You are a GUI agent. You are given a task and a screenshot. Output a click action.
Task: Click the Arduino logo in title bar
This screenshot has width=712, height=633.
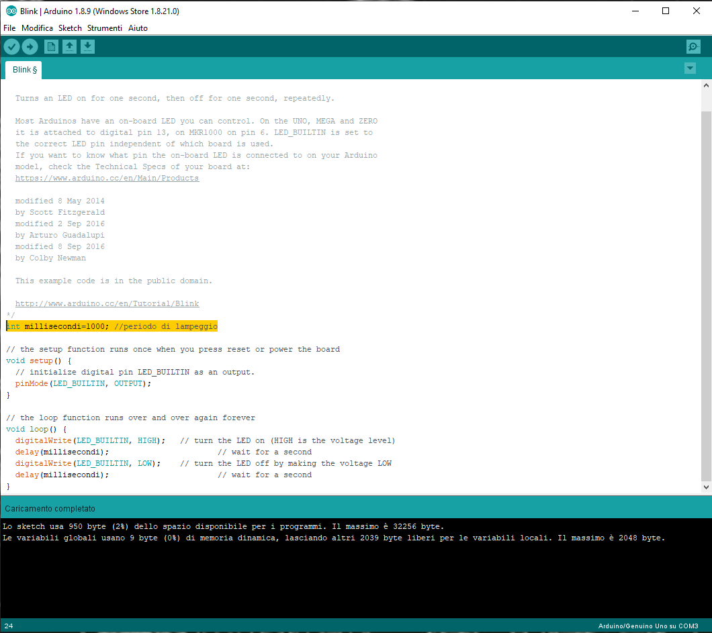[11, 11]
